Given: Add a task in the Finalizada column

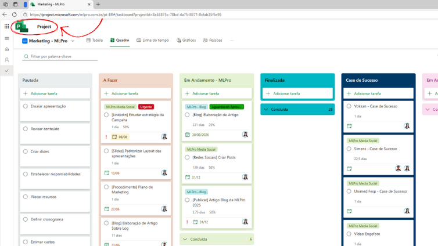Looking at the screenshot, I should 297,93.
